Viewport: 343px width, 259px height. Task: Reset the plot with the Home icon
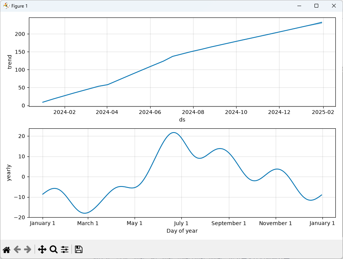pos(6,250)
